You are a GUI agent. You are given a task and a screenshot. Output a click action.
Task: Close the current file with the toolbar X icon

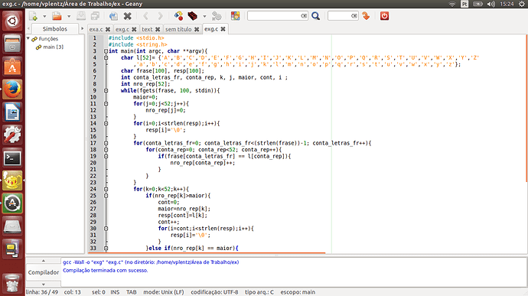(x=128, y=16)
